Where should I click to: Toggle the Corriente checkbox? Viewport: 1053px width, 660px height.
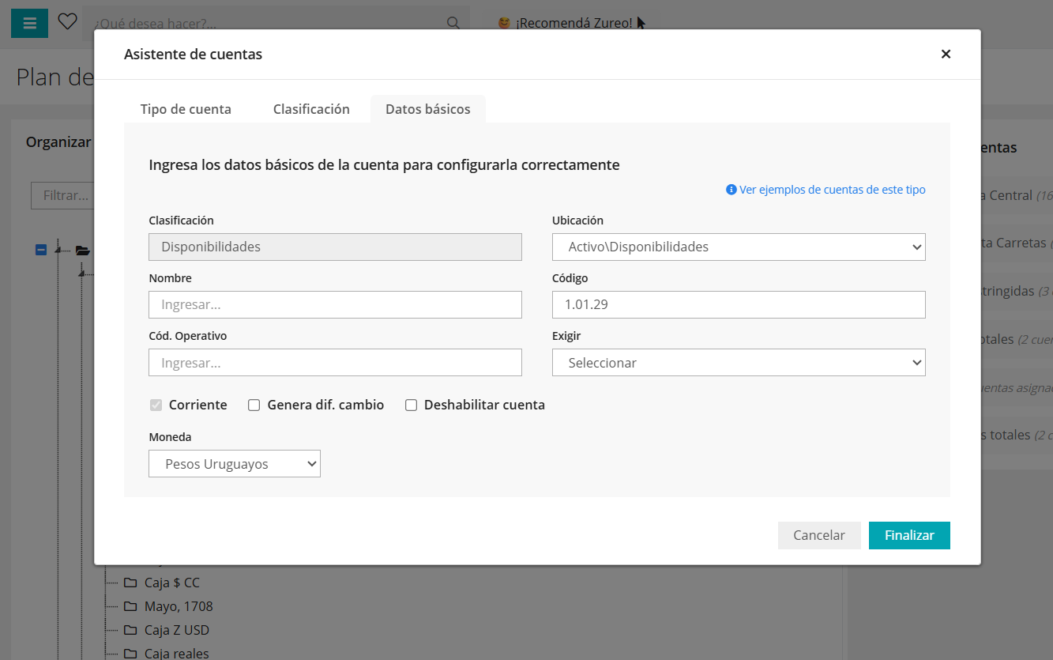(156, 405)
